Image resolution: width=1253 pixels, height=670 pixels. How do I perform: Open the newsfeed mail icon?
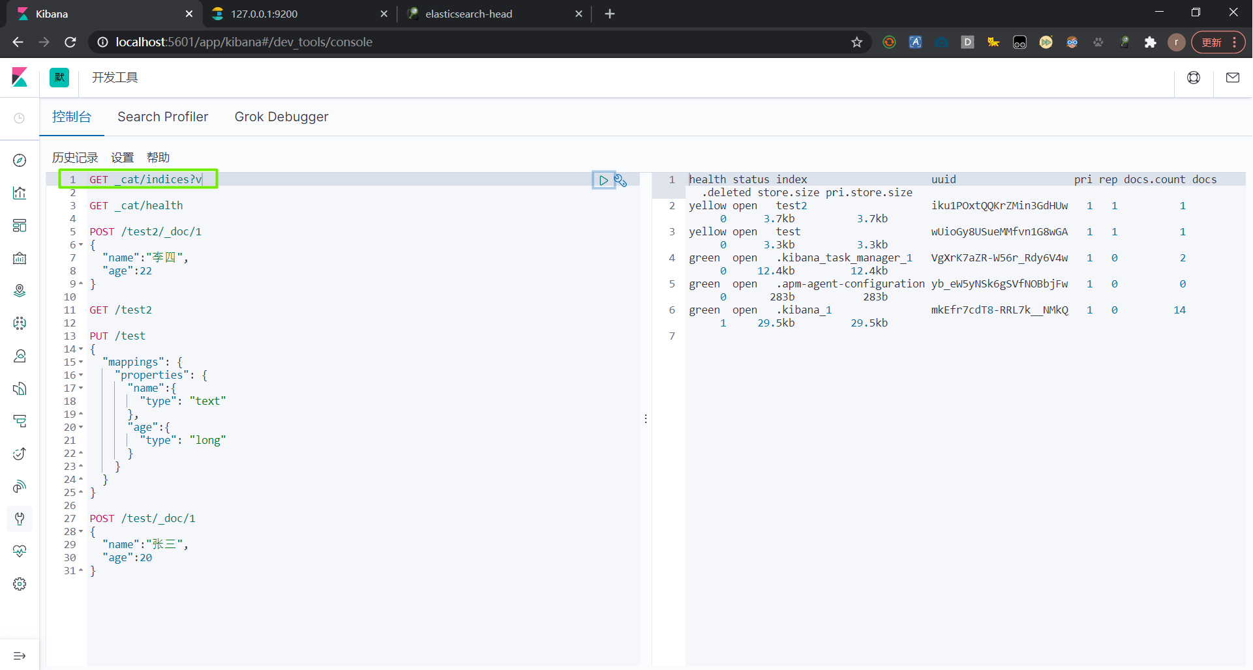pos(1233,78)
